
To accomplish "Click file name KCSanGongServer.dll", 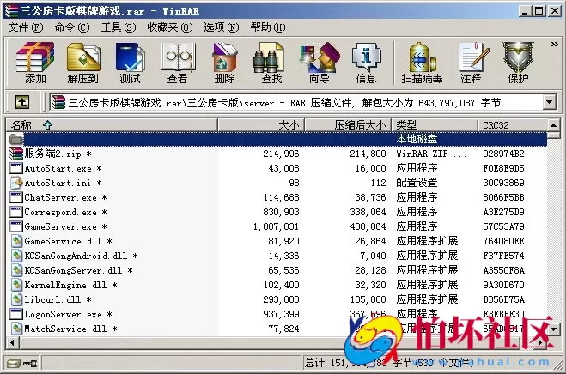I will 73,270.
